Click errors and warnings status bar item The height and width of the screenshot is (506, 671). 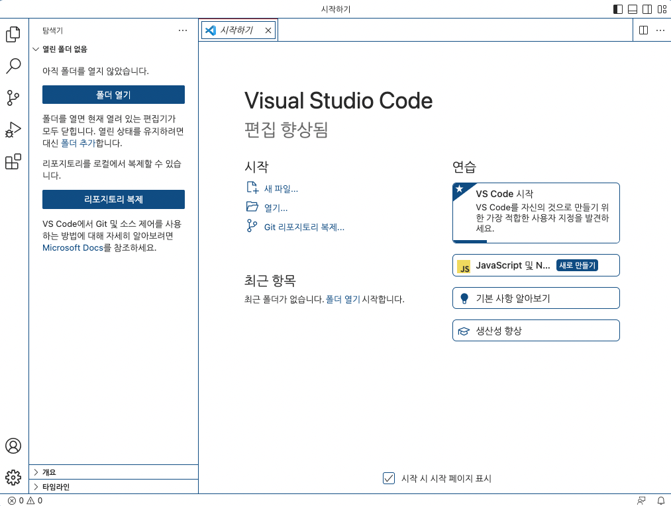click(25, 501)
